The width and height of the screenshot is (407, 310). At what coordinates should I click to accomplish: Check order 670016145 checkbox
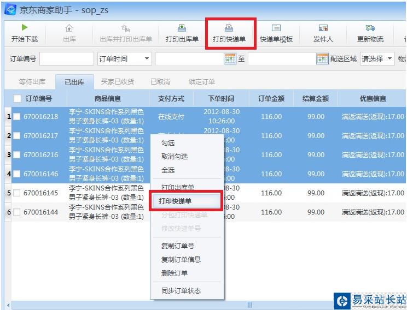pos(16,193)
